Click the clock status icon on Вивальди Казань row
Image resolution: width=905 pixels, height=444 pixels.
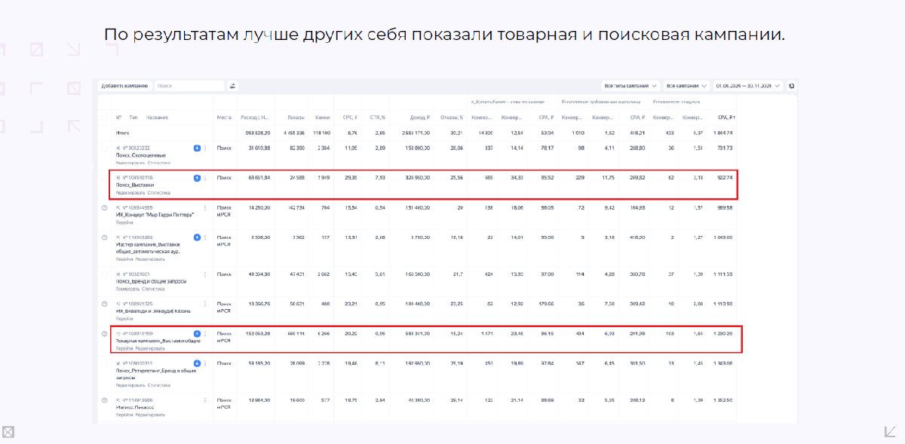(x=104, y=304)
